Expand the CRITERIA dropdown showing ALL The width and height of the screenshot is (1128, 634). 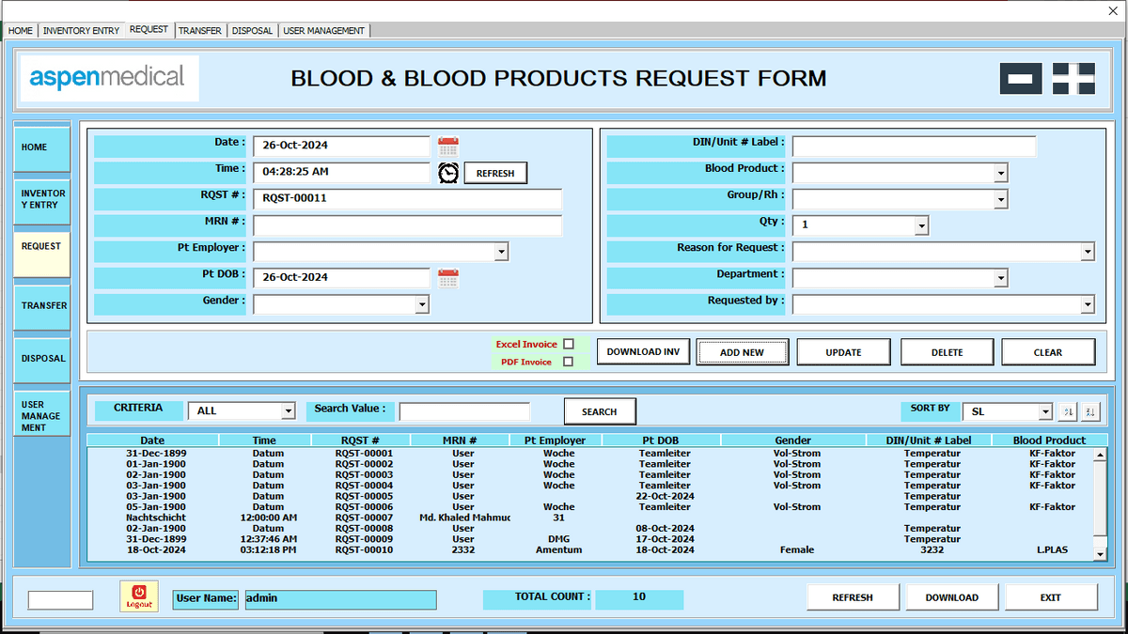[288, 411]
